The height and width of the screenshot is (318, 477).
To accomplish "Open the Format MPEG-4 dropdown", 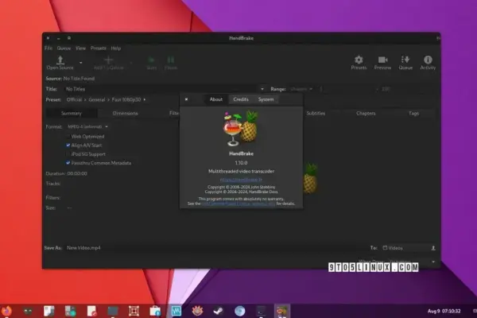I will [x=87, y=126].
